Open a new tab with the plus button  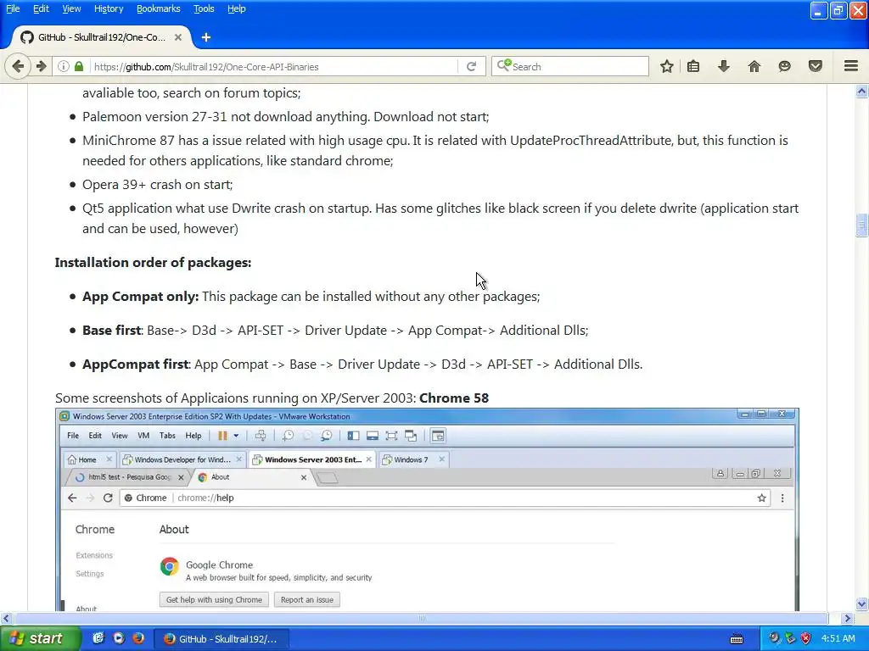click(206, 37)
